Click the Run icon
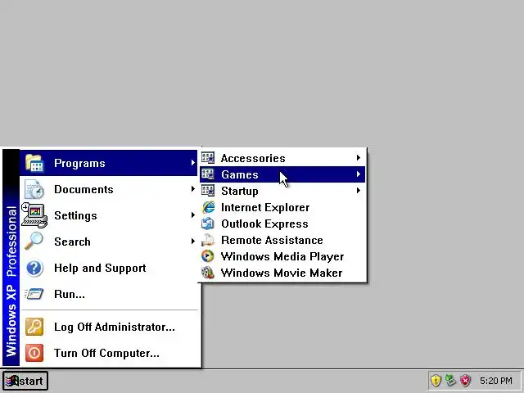 [x=34, y=294]
